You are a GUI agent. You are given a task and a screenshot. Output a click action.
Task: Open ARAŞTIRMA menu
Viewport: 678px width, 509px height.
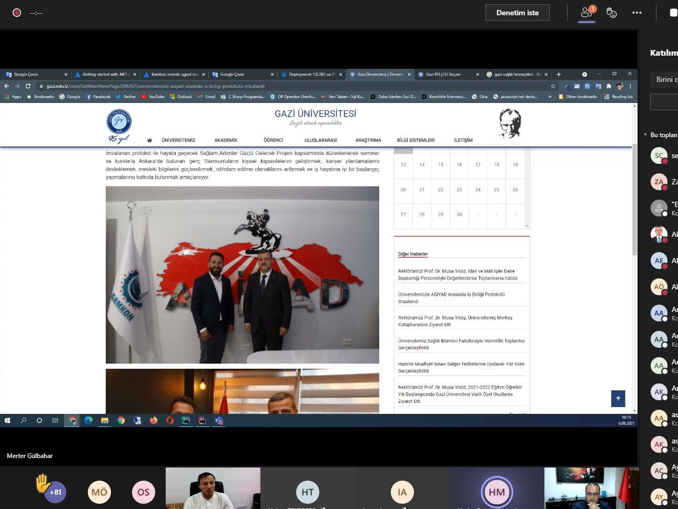(x=368, y=140)
